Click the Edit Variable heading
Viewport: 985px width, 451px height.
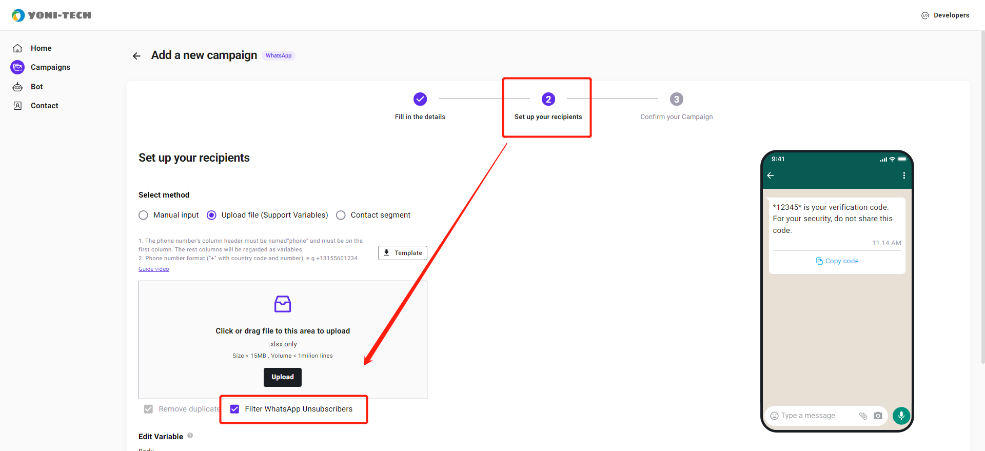pos(161,437)
